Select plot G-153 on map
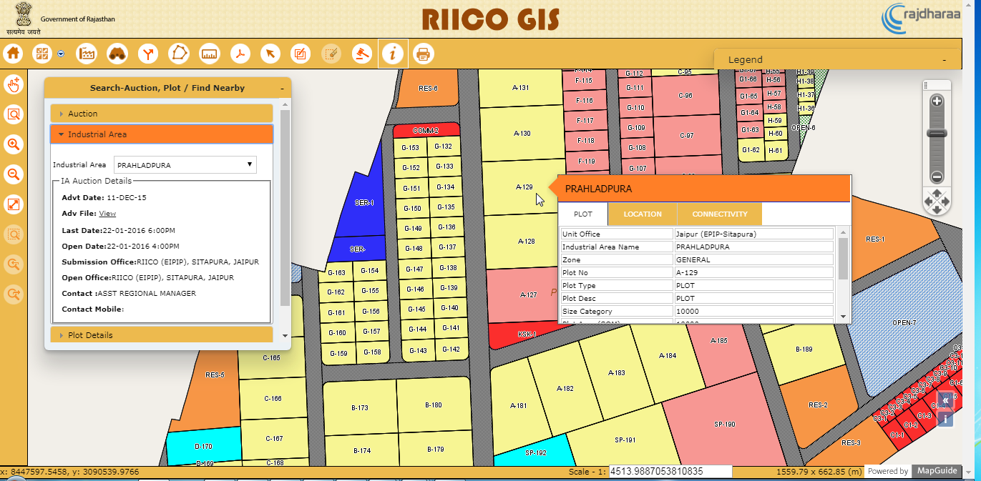Viewport: 981px width, 481px height. tap(411, 148)
